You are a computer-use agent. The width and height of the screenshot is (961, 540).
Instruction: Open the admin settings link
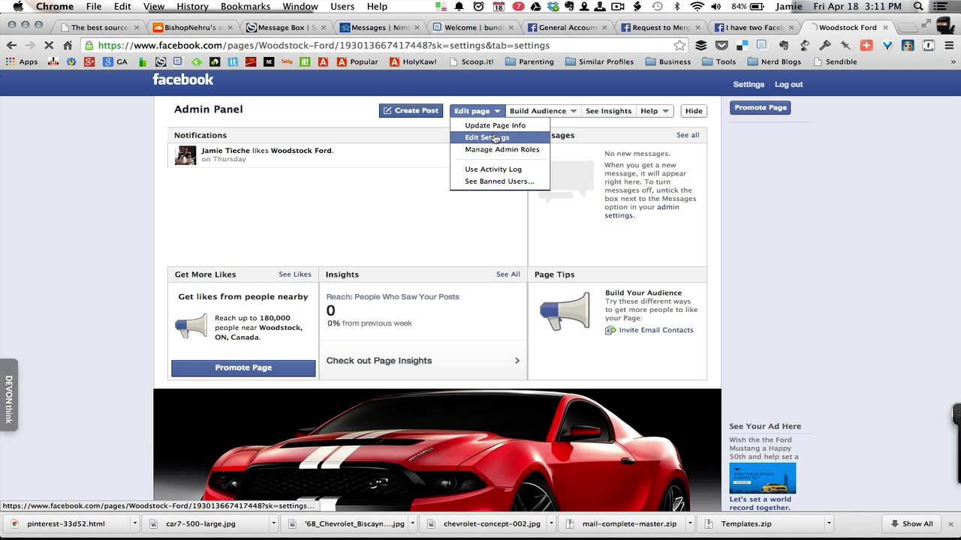642,211
